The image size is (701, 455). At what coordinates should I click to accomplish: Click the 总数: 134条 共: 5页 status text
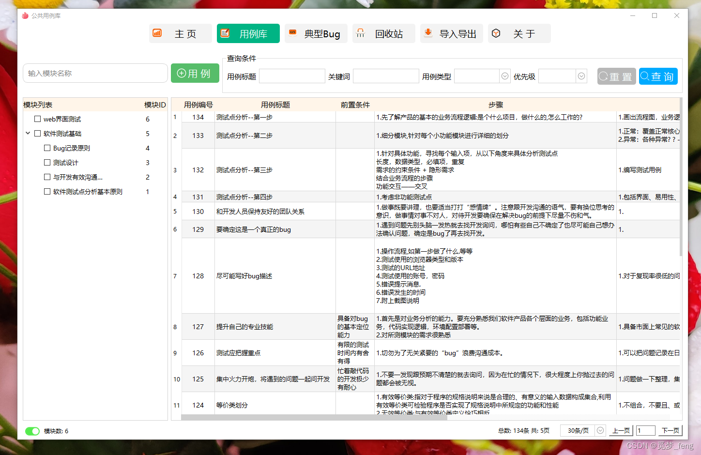point(524,431)
